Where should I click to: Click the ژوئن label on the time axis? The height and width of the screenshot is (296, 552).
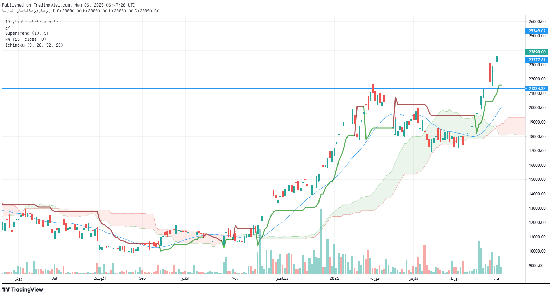click(x=18, y=278)
